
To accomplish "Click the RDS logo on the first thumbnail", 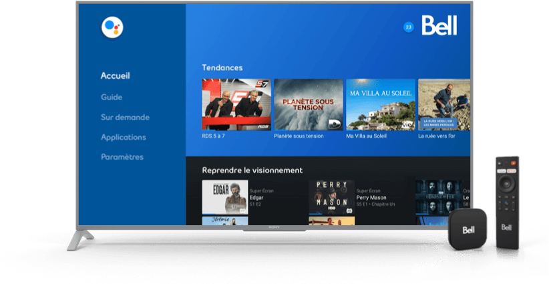I will [x=262, y=127].
